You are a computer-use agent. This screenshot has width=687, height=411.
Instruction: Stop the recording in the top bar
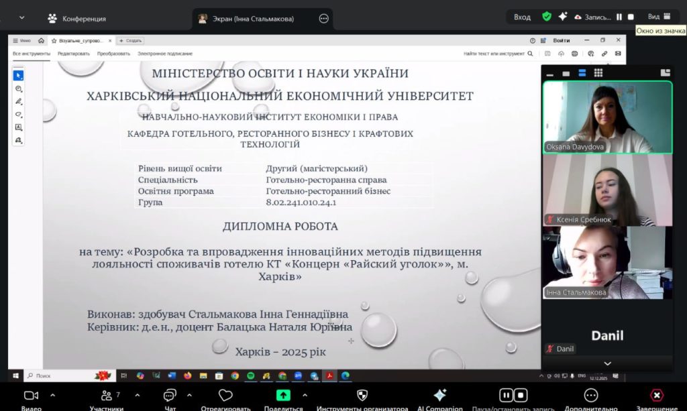pyautogui.click(x=631, y=17)
